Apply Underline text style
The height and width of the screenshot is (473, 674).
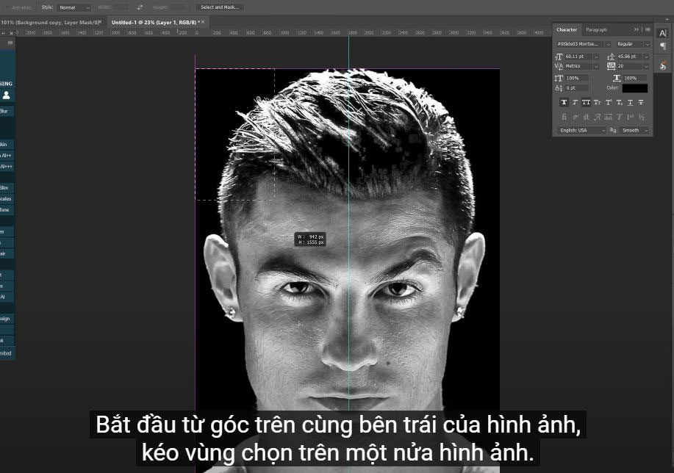coord(630,102)
